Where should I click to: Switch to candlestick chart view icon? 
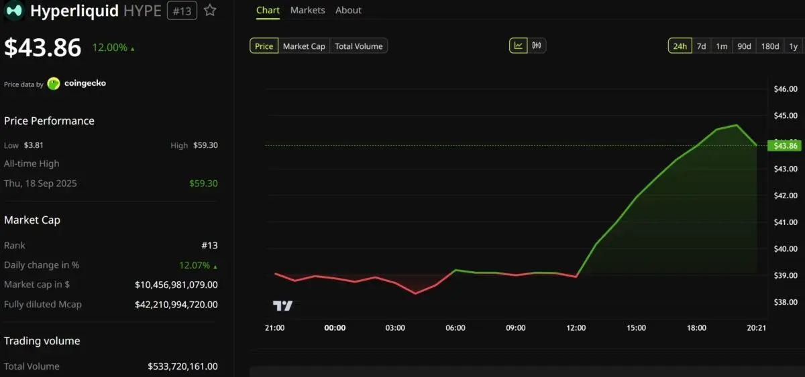537,46
